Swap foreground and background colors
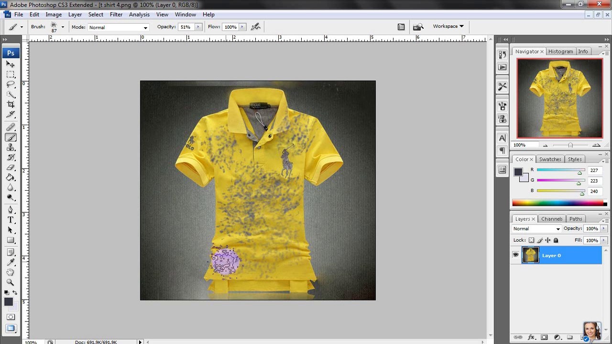Viewport: 612px width, 344px height. 15,292
